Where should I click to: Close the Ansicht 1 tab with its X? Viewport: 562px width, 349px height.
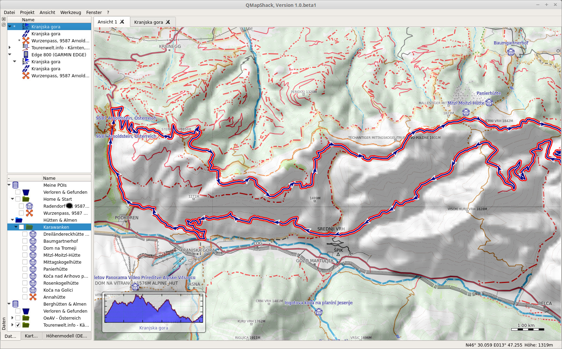pos(122,22)
